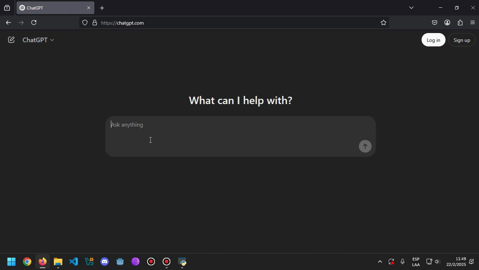Open Firefox application hamburger menu
Viewport: 479px width, 270px height.
click(473, 22)
